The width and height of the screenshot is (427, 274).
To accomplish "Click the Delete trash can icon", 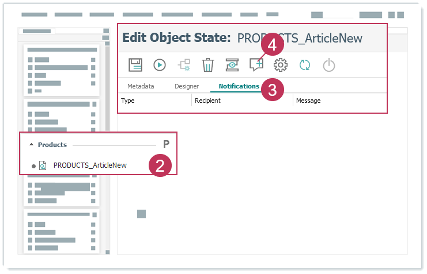I will 208,65.
